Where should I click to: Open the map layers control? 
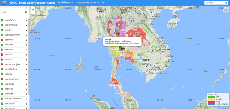226,10
